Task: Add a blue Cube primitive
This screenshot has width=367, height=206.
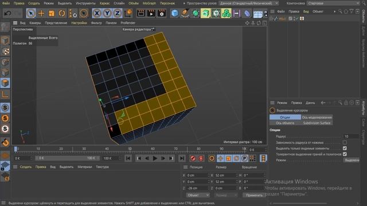Action: click(174, 13)
